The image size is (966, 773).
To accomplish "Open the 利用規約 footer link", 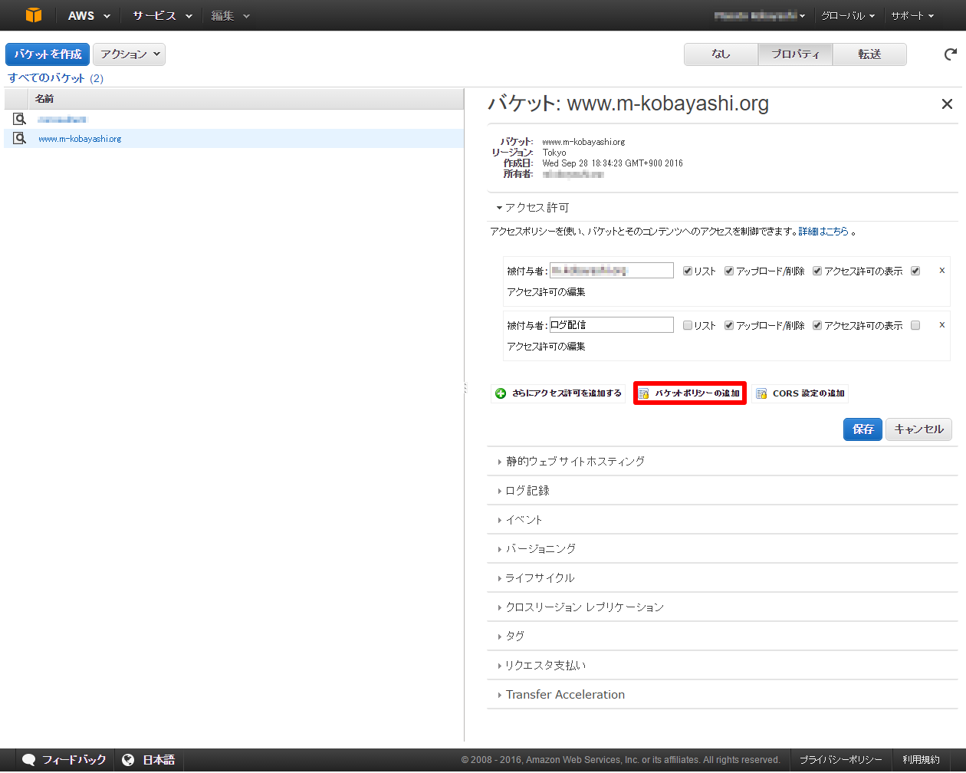I will point(921,760).
